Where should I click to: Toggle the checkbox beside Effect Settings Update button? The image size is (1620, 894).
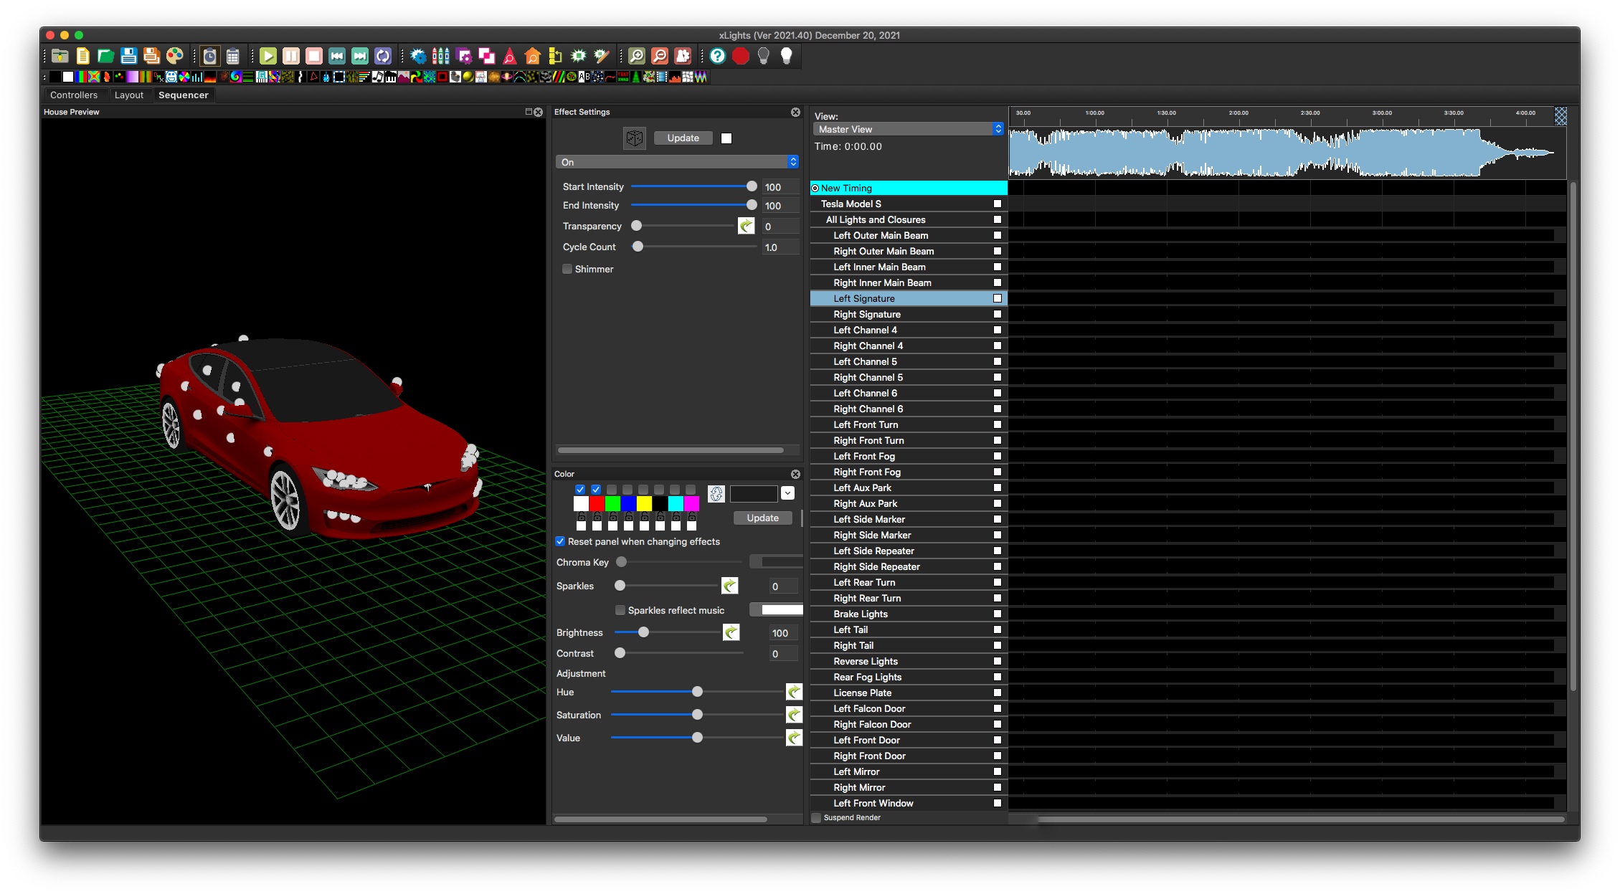[x=726, y=138]
